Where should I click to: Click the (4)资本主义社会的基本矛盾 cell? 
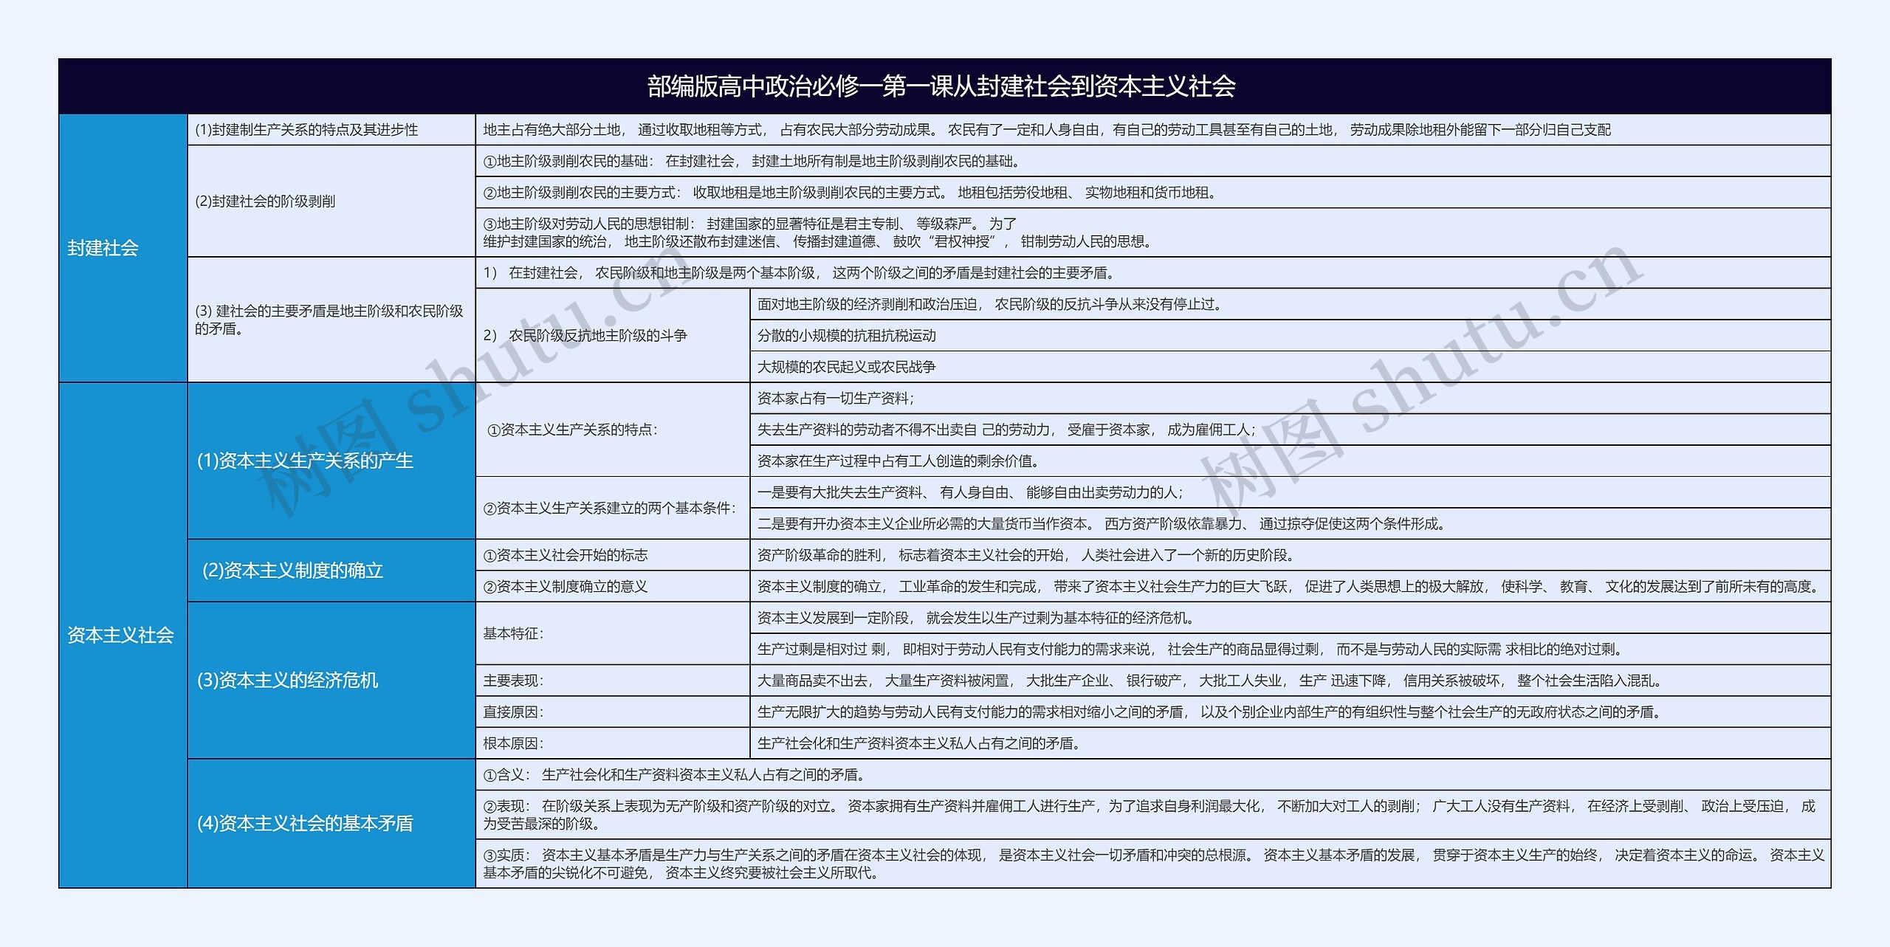pos(331,824)
